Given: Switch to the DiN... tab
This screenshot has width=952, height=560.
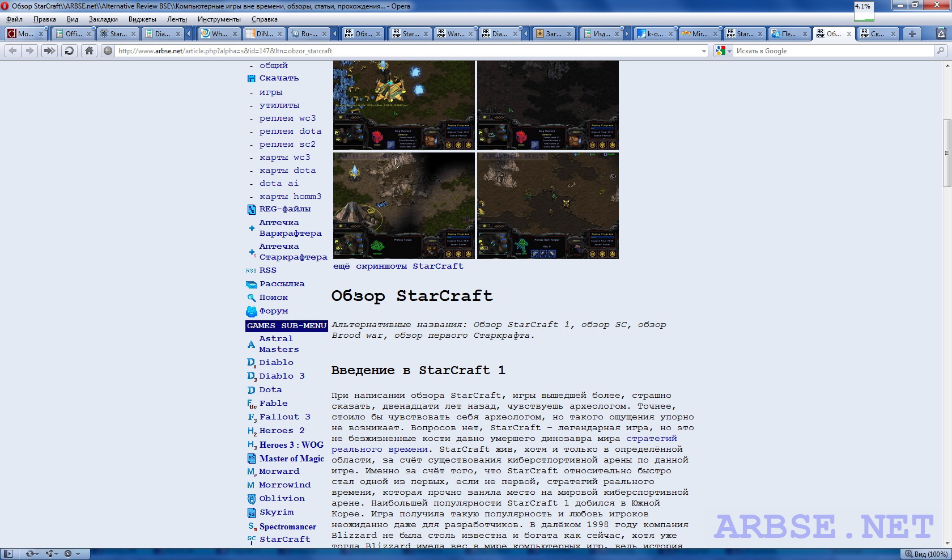Looking at the screenshot, I should [x=263, y=34].
